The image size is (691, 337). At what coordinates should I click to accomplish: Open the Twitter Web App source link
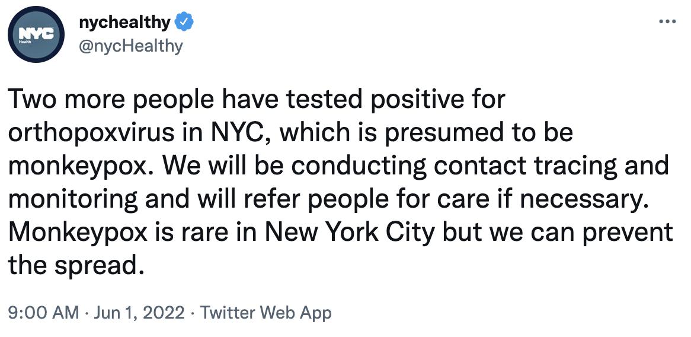266,312
